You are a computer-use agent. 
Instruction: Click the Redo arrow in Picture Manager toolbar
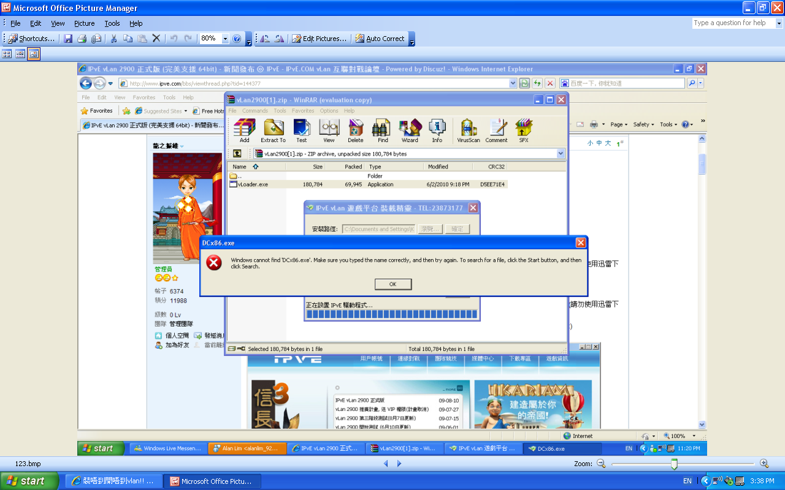pos(188,39)
